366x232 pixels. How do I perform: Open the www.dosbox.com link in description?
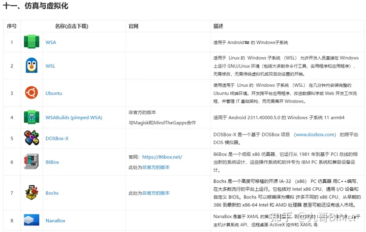(x=315, y=135)
